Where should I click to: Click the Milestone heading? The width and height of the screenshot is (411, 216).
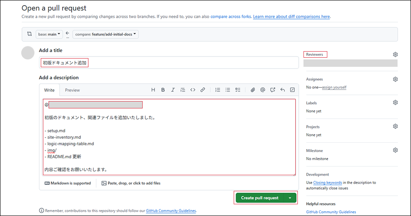pyautogui.click(x=315, y=151)
